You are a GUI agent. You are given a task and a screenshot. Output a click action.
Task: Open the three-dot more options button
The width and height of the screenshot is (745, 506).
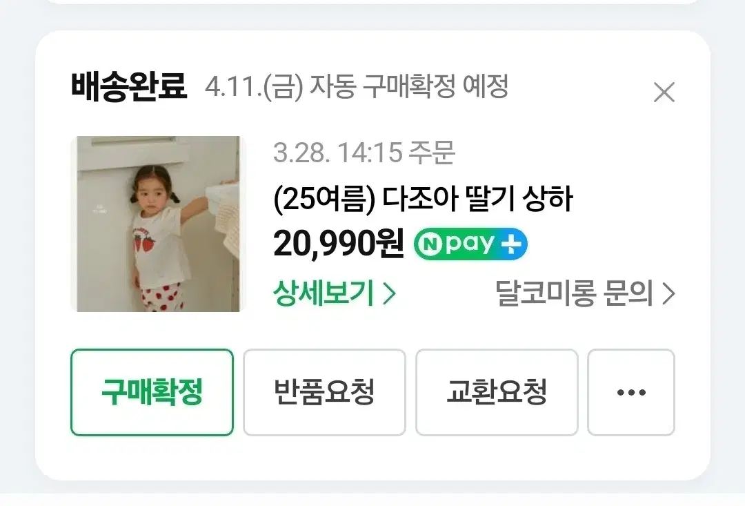click(x=631, y=392)
